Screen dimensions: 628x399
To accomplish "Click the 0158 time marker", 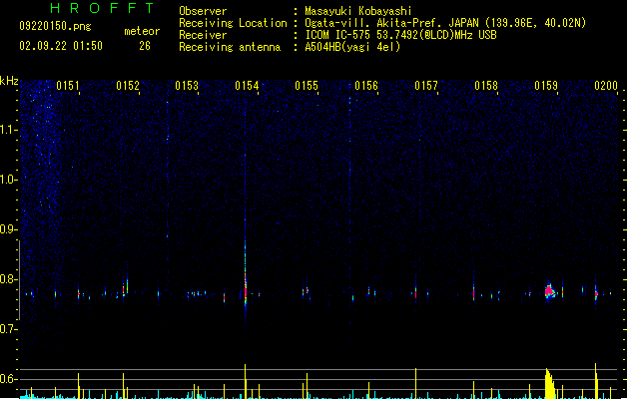I will (486, 86).
